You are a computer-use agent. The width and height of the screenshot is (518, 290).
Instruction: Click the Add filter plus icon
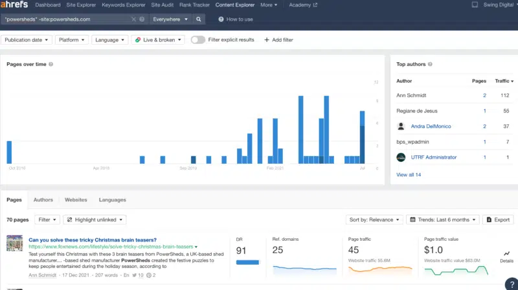(x=267, y=39)
